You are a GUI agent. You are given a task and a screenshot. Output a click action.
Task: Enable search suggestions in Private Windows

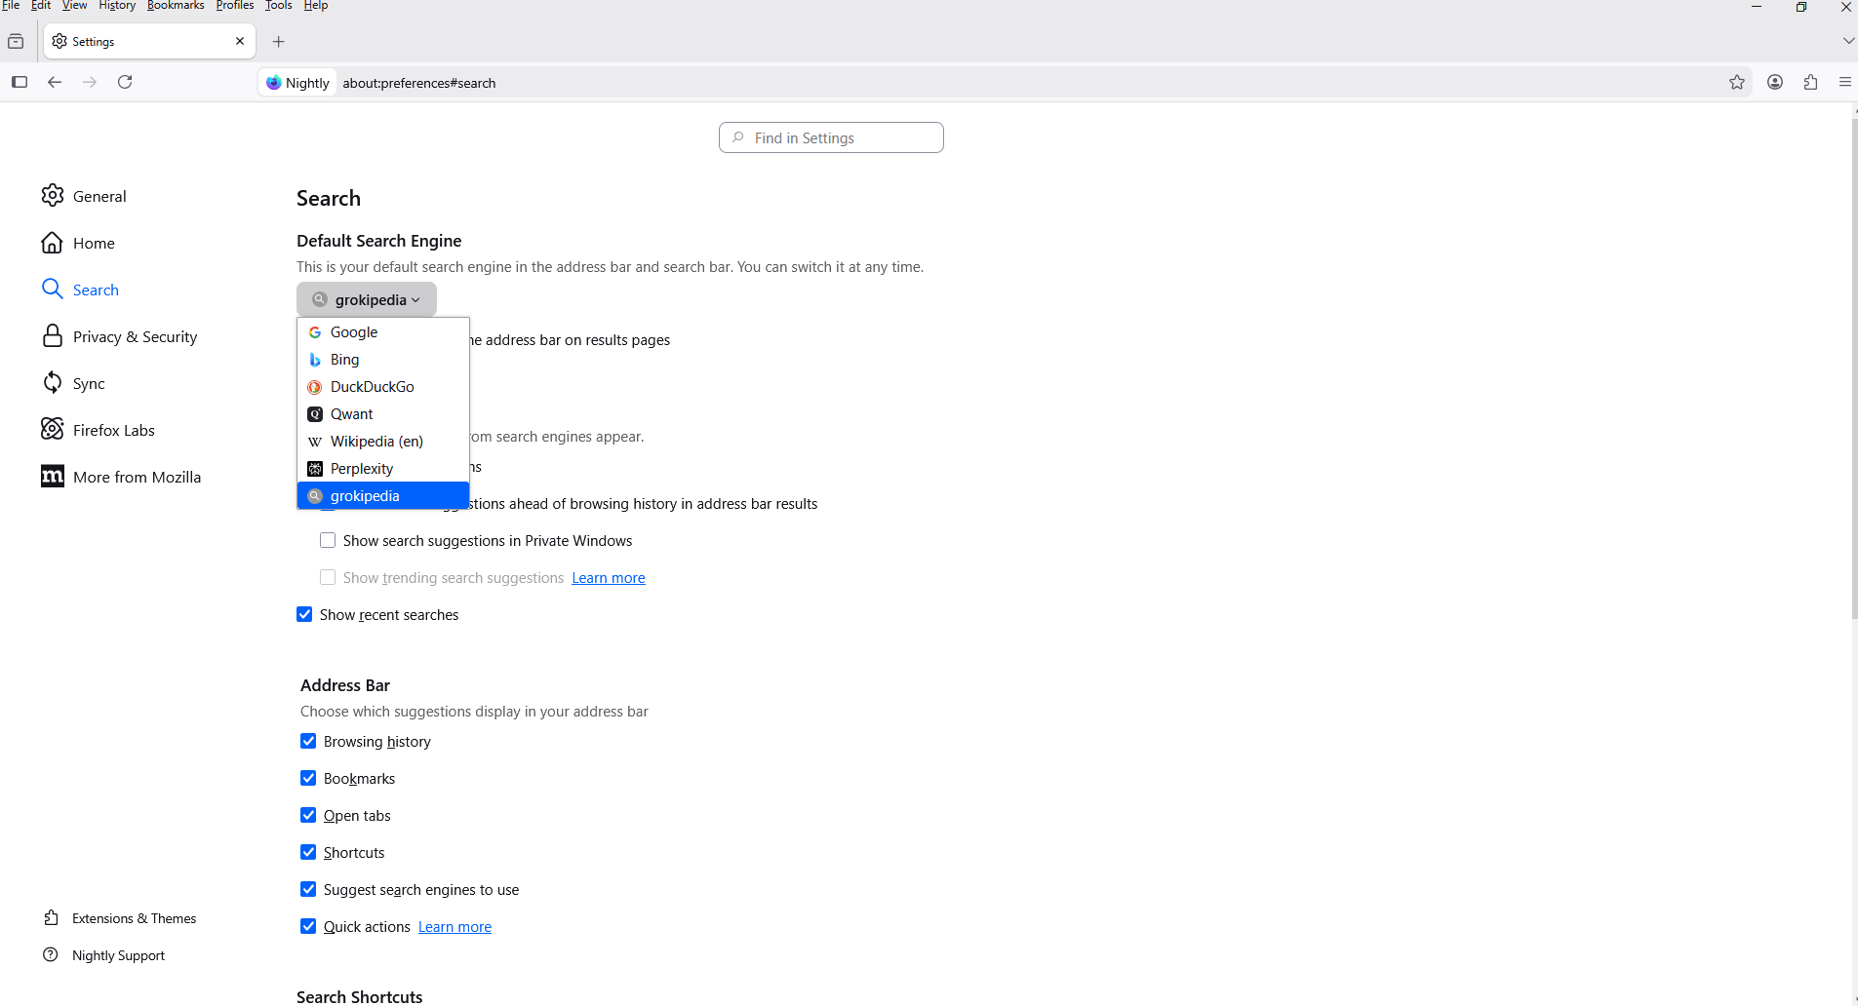click(x=328, y=540)
